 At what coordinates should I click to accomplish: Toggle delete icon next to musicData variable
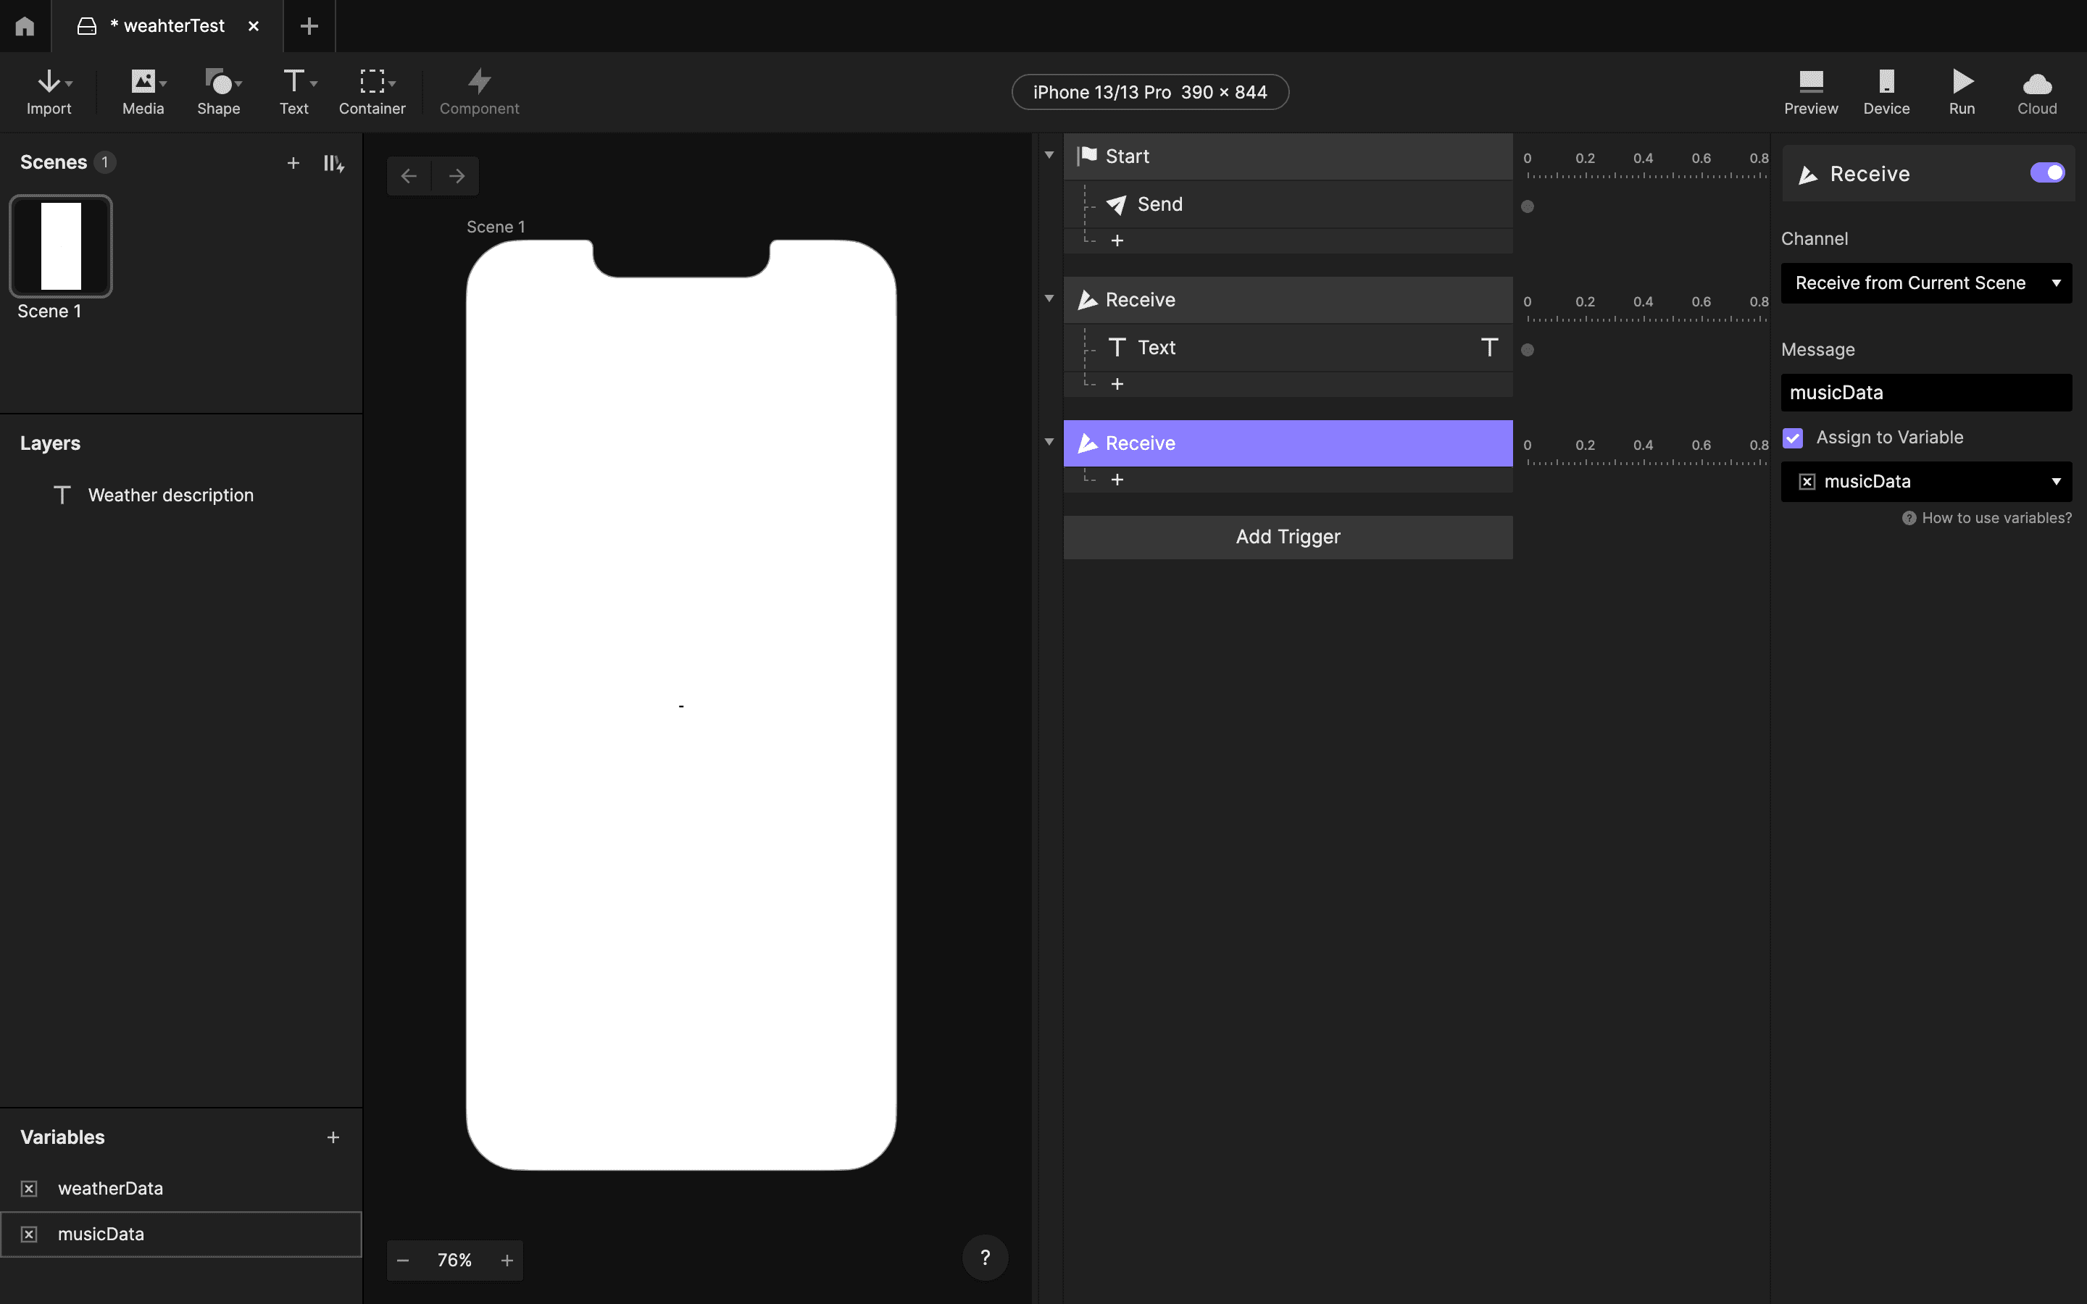point(29,1233)
